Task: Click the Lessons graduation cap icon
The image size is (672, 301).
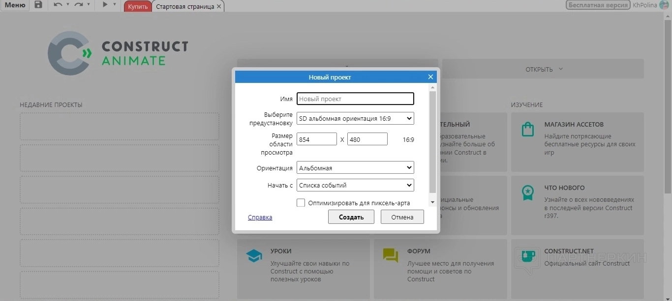Action: click(x=254, y=256)
